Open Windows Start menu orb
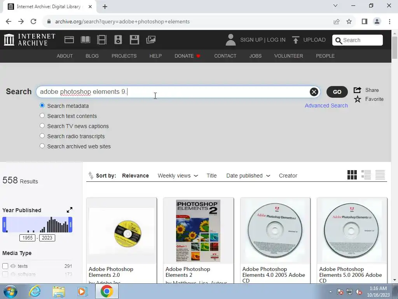Image resolution: width=398 pixels, height=299 pixels. click(x=10, y=291)
